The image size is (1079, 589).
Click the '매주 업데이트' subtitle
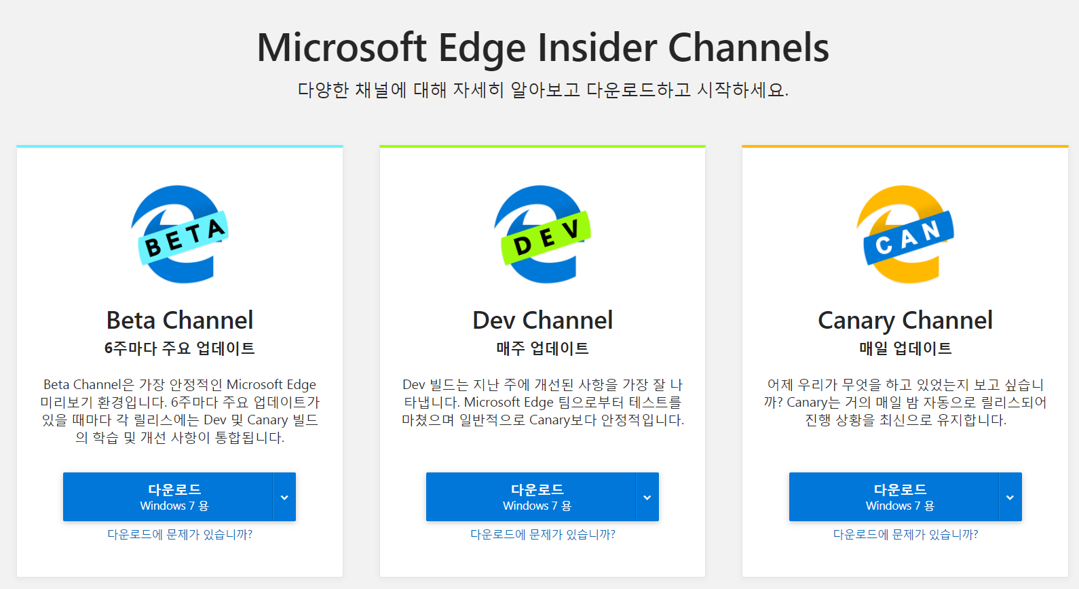(543, 348)
